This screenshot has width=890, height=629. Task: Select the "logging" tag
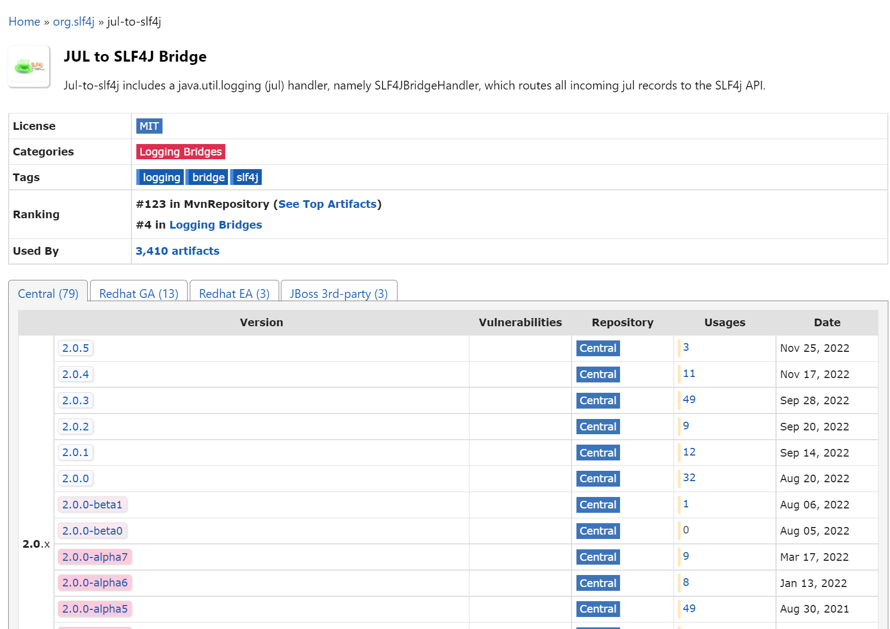[160, 177]
